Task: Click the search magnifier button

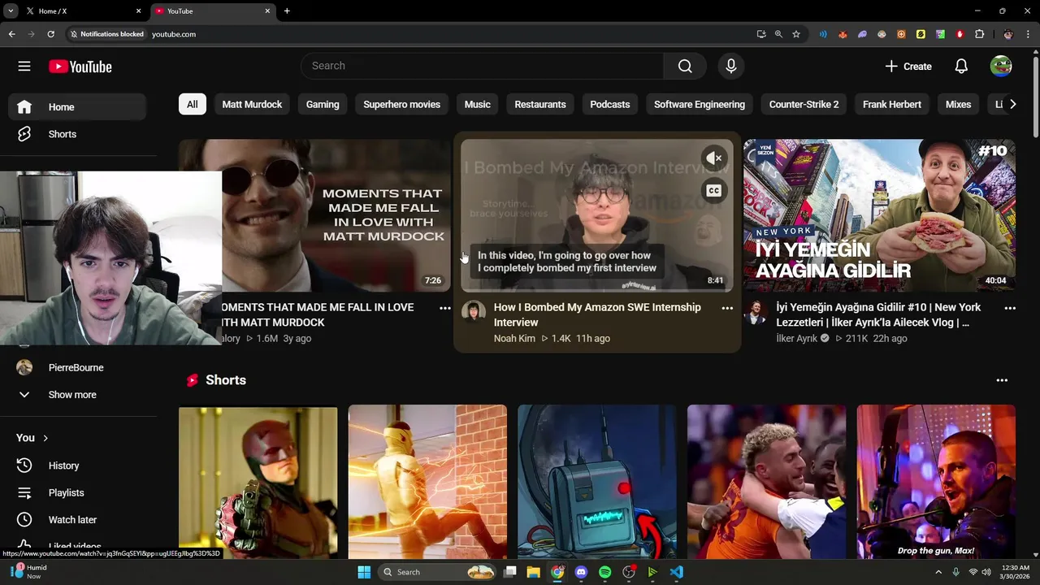Action: (685, 66)
